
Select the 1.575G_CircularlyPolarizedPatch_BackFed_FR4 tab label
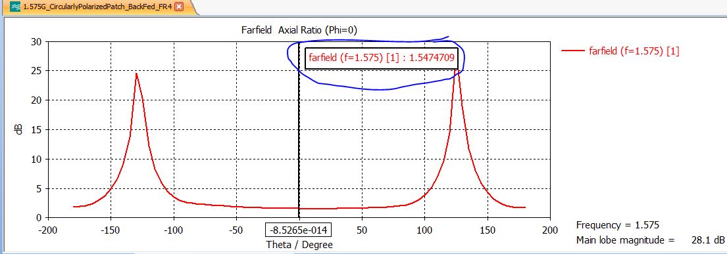coord(98,7)
